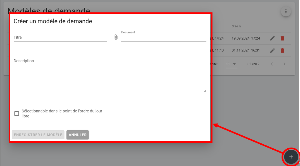Edit the model created 01.11.2024
This screenshot has height=166, width=300.
pyautogui.click(x=272, y=50)
